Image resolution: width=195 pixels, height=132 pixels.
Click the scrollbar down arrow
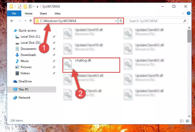189,116
